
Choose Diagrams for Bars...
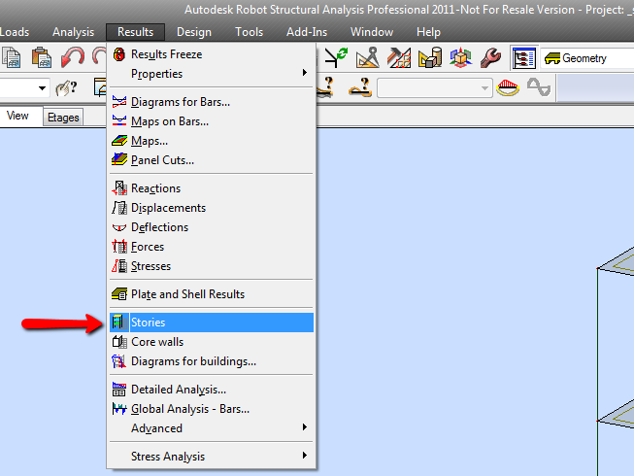(x=211, y=102)
